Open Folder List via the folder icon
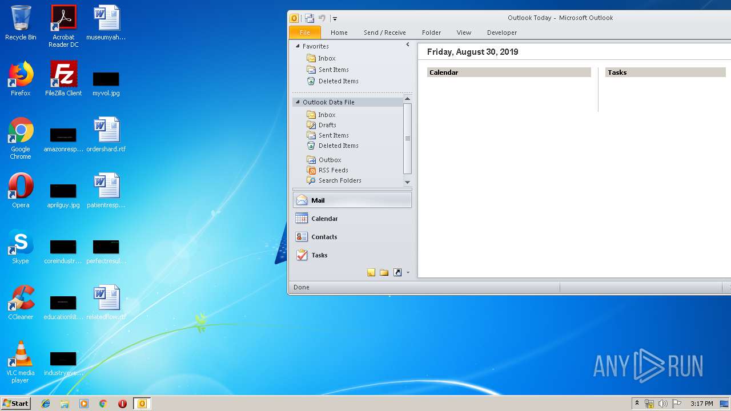This screenshot has height=411, width=731. [384, 273]
